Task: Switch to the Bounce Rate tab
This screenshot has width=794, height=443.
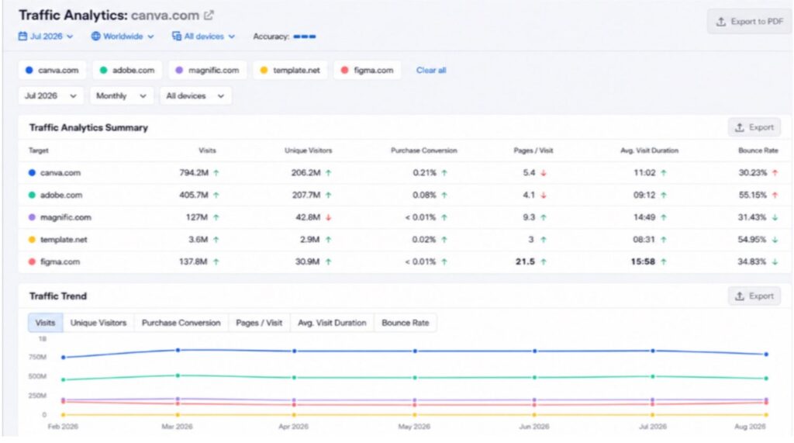Action: pyautogui.click(x=405, y=323)
